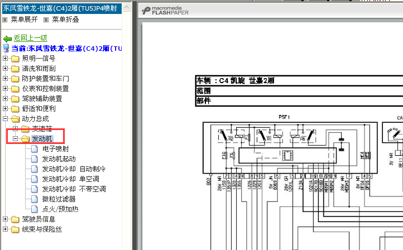Click the 点火/预加热 document icon
The width and height of the screenshot is (403, 250).
click(x=35, y=209)
